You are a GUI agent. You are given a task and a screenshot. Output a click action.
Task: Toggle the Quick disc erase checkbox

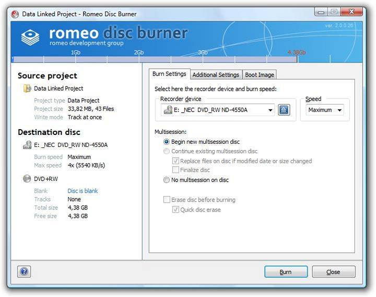pos(175,209)
